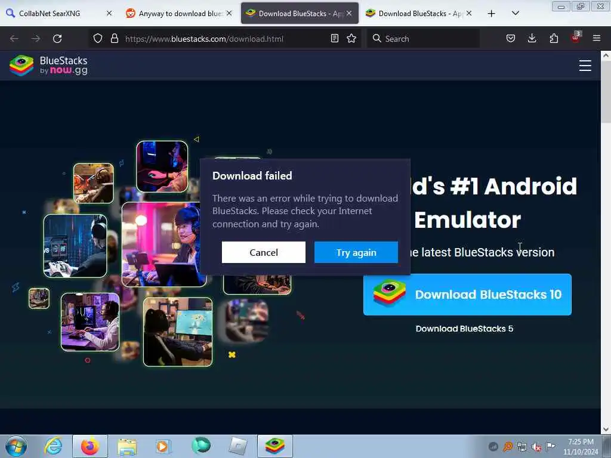Select the active Download BlueStacks tab

(300, 13)
